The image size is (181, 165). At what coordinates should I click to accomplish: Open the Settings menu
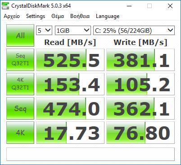coord(36,16)
